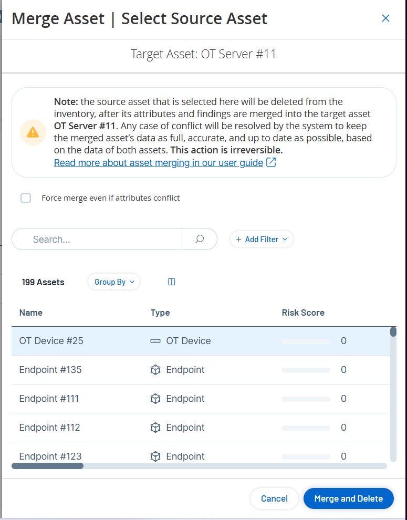Cancel the merge asset dialog

274,498
